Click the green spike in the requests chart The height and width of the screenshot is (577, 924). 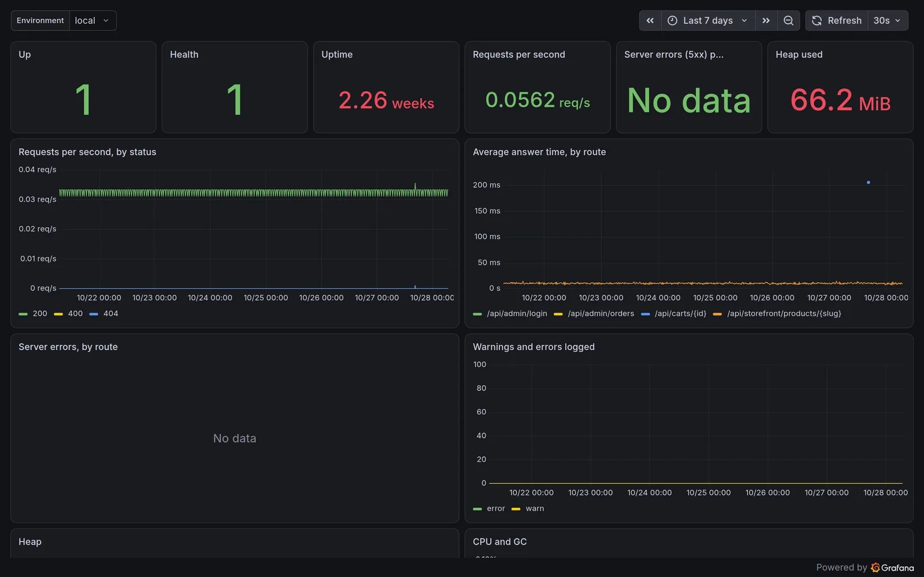pyautogui.click(x=415, y=186)
